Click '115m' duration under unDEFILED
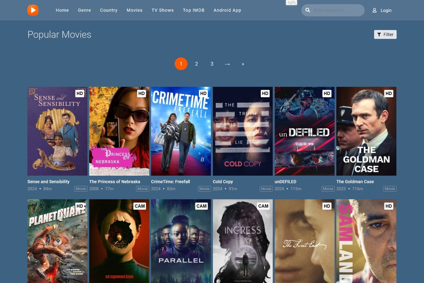The width and height of the screenshot is (424, 283). tap(296, 189)
